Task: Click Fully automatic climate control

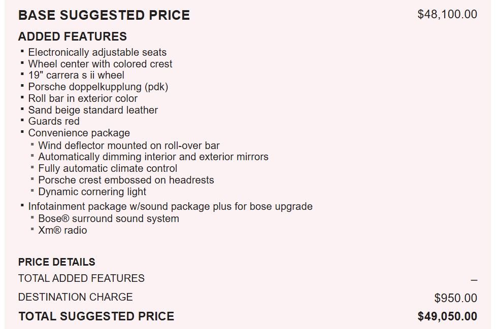Action: [108, 168]
